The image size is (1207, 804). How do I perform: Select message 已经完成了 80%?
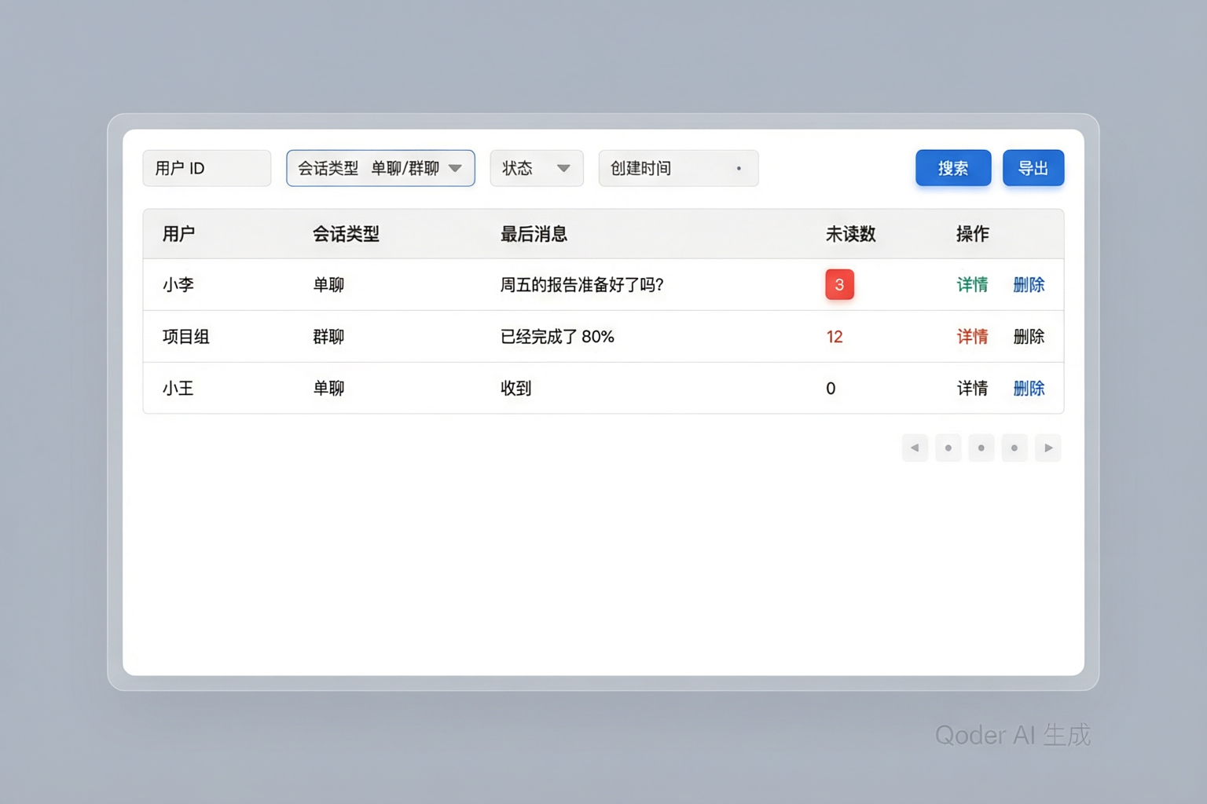(x=557, y=337)
